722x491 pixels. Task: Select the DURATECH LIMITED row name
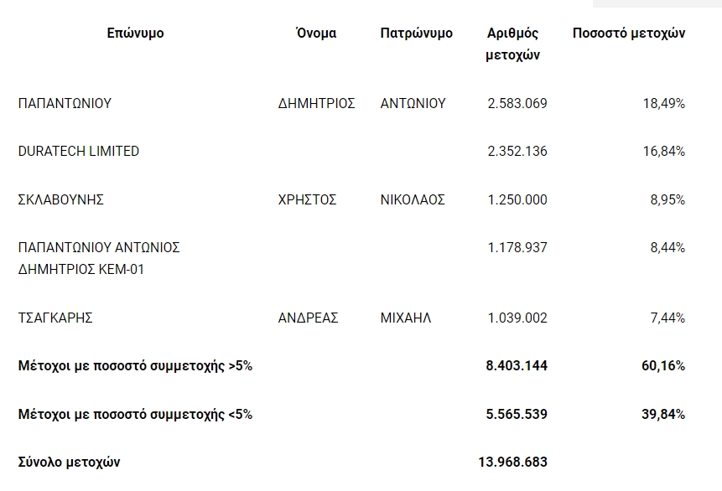click(79, 151)
